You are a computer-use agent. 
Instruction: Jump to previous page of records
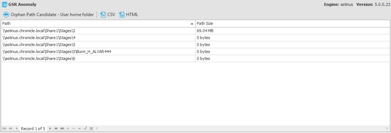click(x=10, y=129)
